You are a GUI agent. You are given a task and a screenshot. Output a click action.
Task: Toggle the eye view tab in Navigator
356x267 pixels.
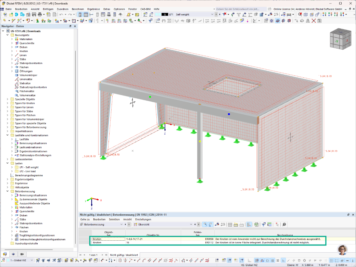(x=13, y=254)
